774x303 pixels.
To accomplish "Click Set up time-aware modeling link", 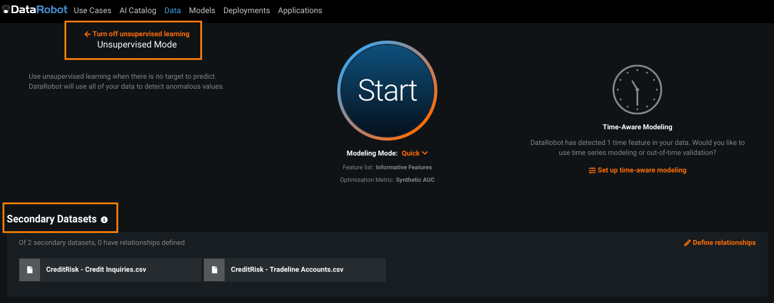I will tap(642, 170).
